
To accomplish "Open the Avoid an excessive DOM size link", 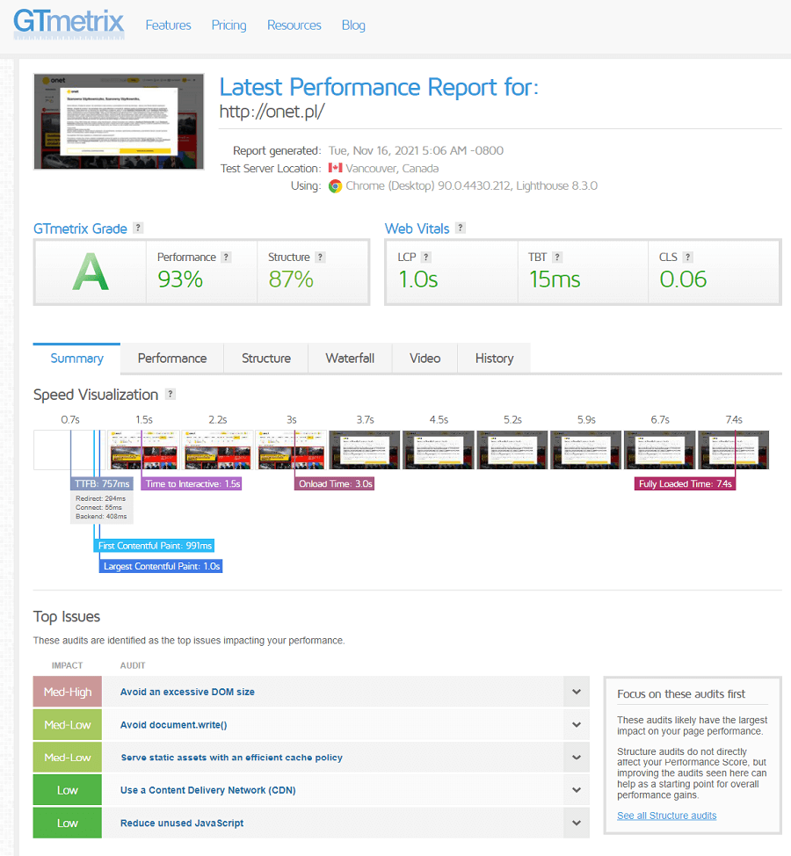I will [187, 692].
